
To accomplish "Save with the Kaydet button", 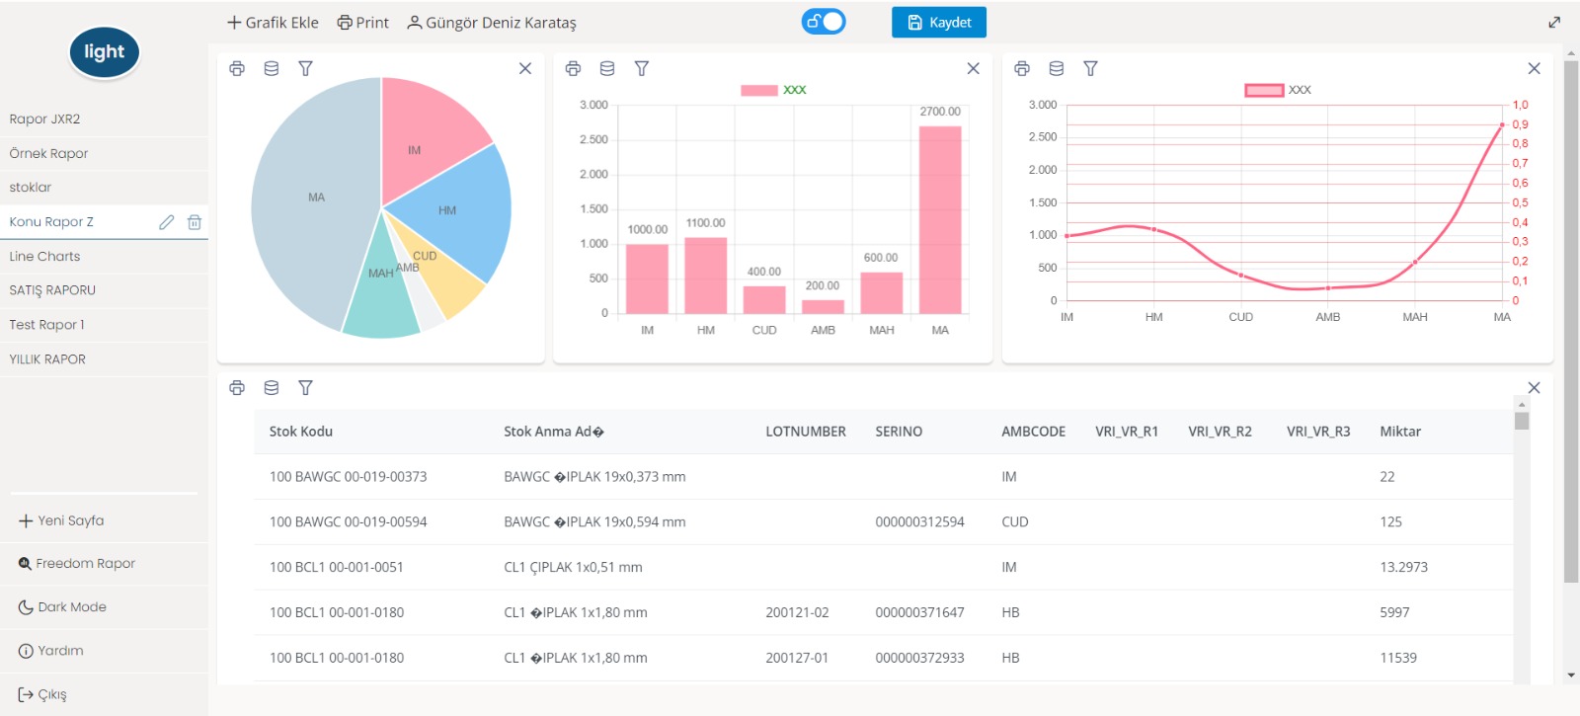I will pos(939,22).
